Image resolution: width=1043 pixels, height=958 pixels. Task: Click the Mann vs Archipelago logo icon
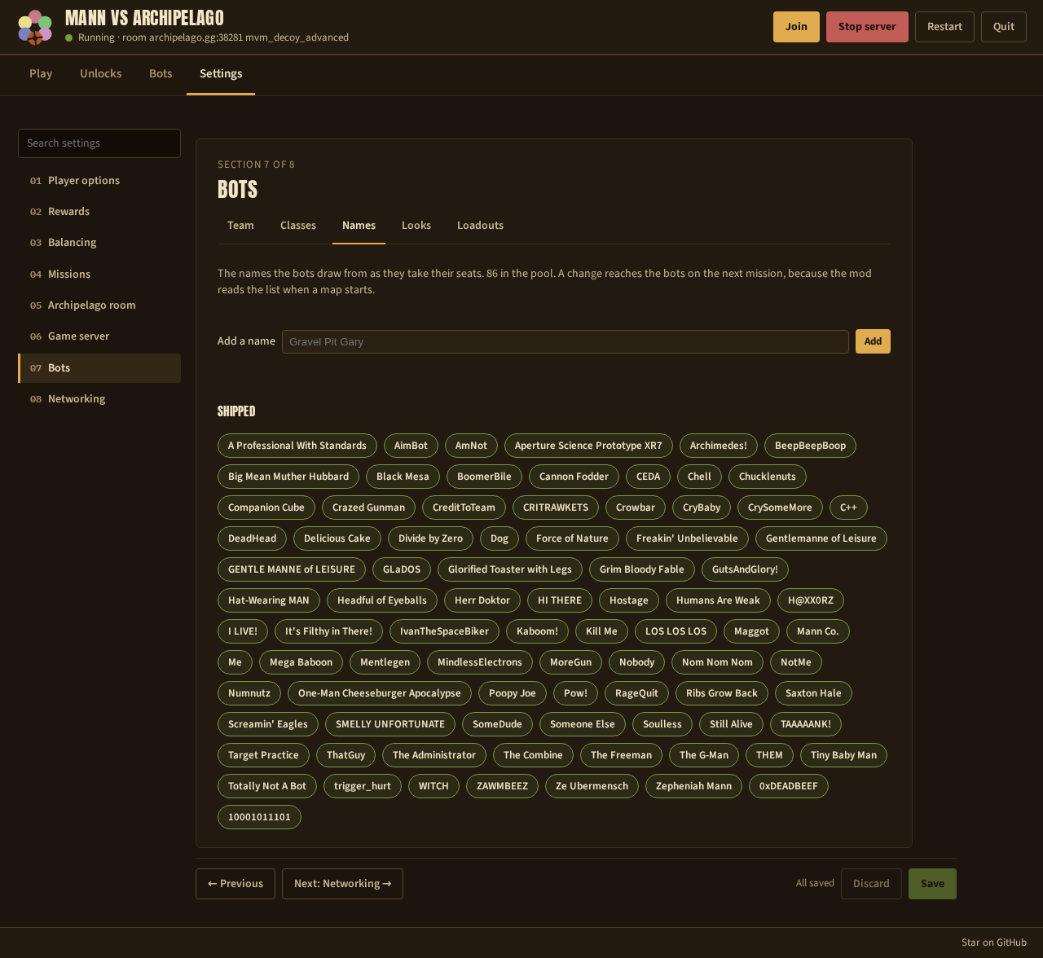tap(35, 27)
